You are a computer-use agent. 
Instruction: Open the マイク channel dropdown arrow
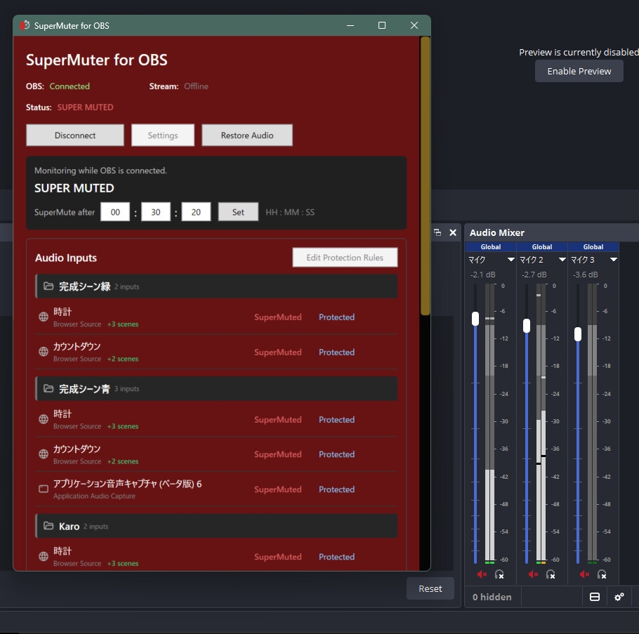coord(510,260)
